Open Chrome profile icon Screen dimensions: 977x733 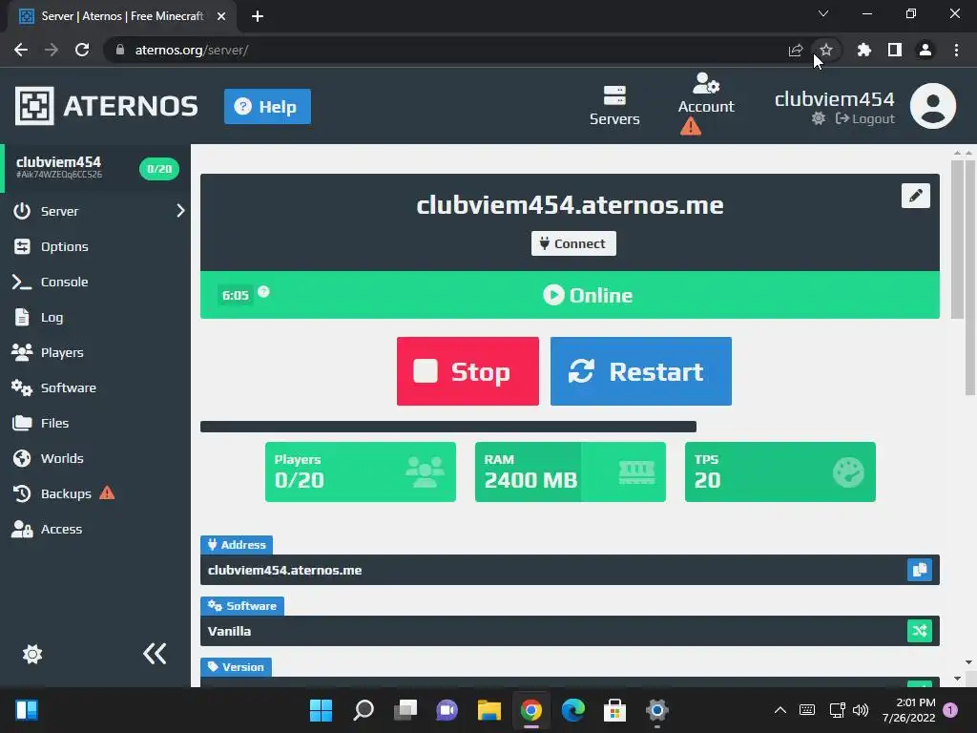point(925,50)
